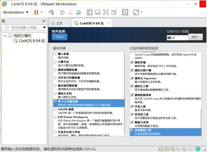Screen dimensions: 207x152
Task: Open the Workstation dropdown menu
Action: click(x=16, y=13)
